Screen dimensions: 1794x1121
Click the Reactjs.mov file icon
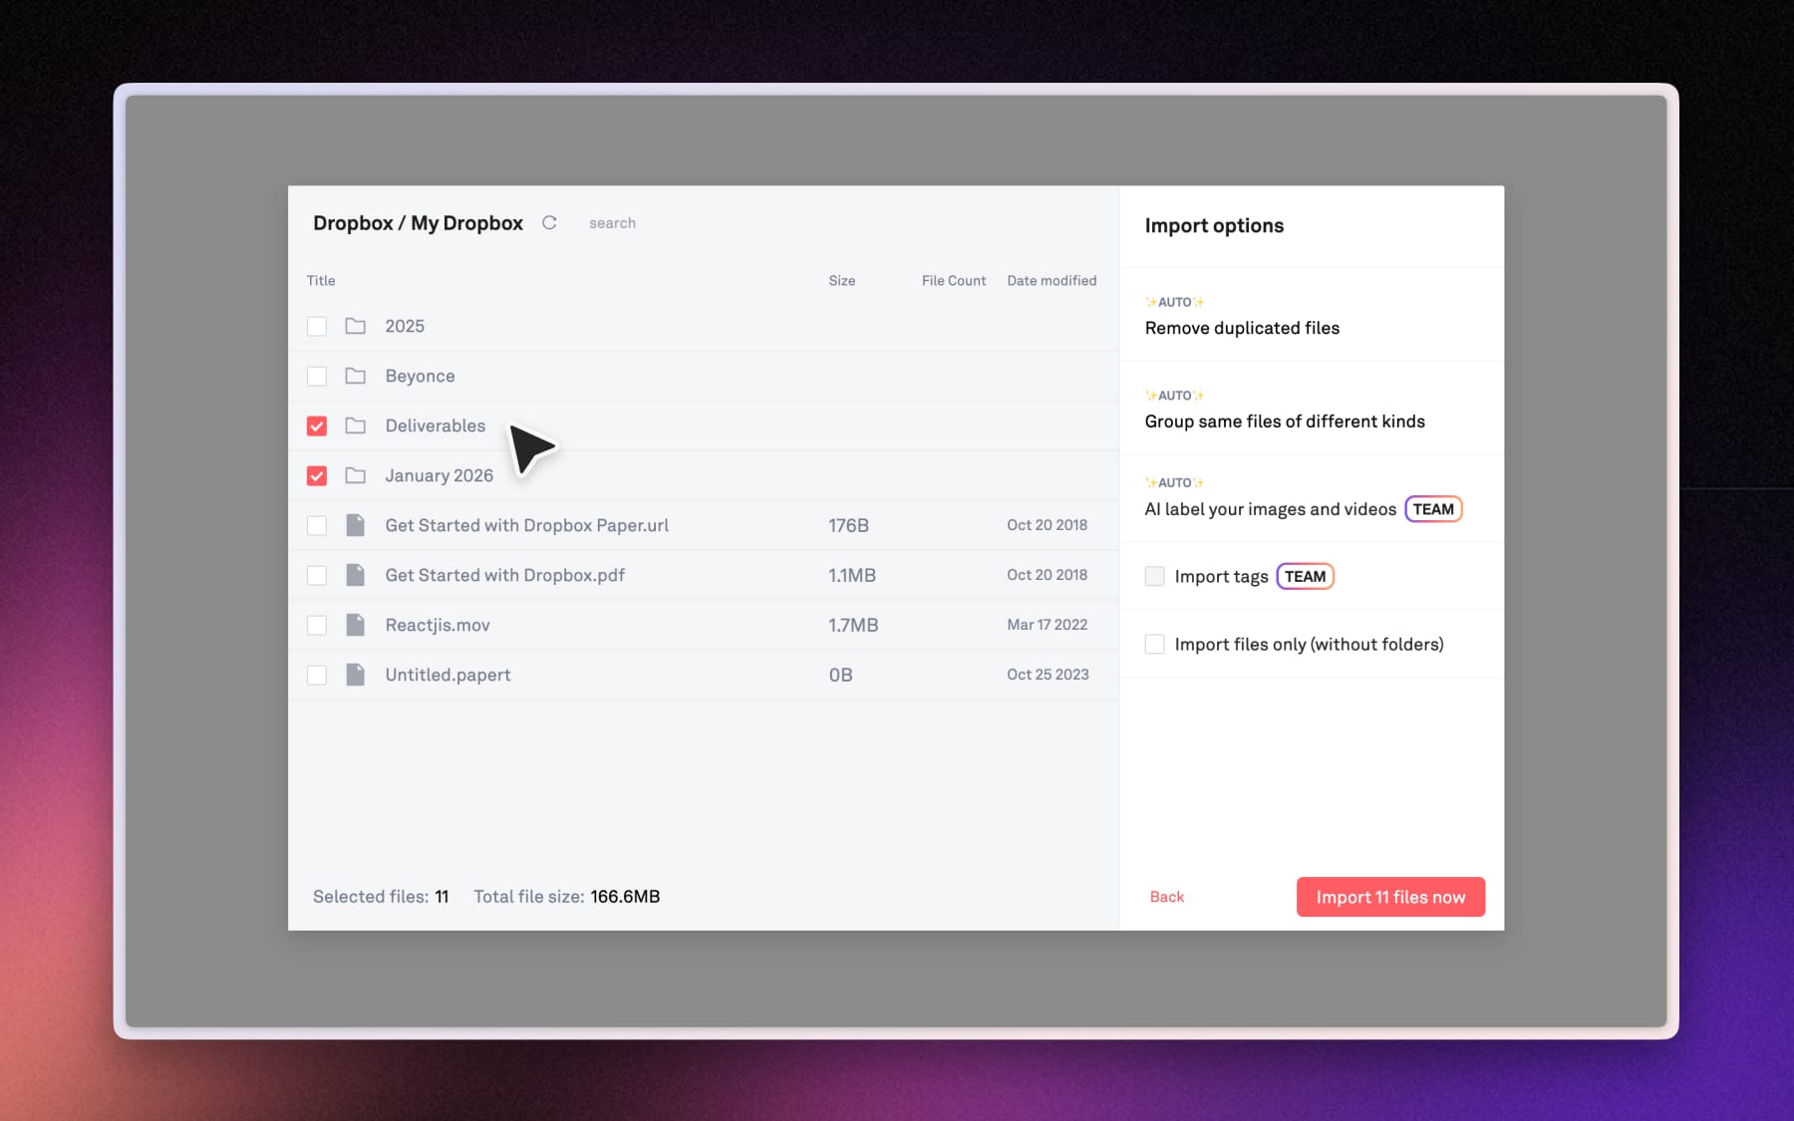355,625
